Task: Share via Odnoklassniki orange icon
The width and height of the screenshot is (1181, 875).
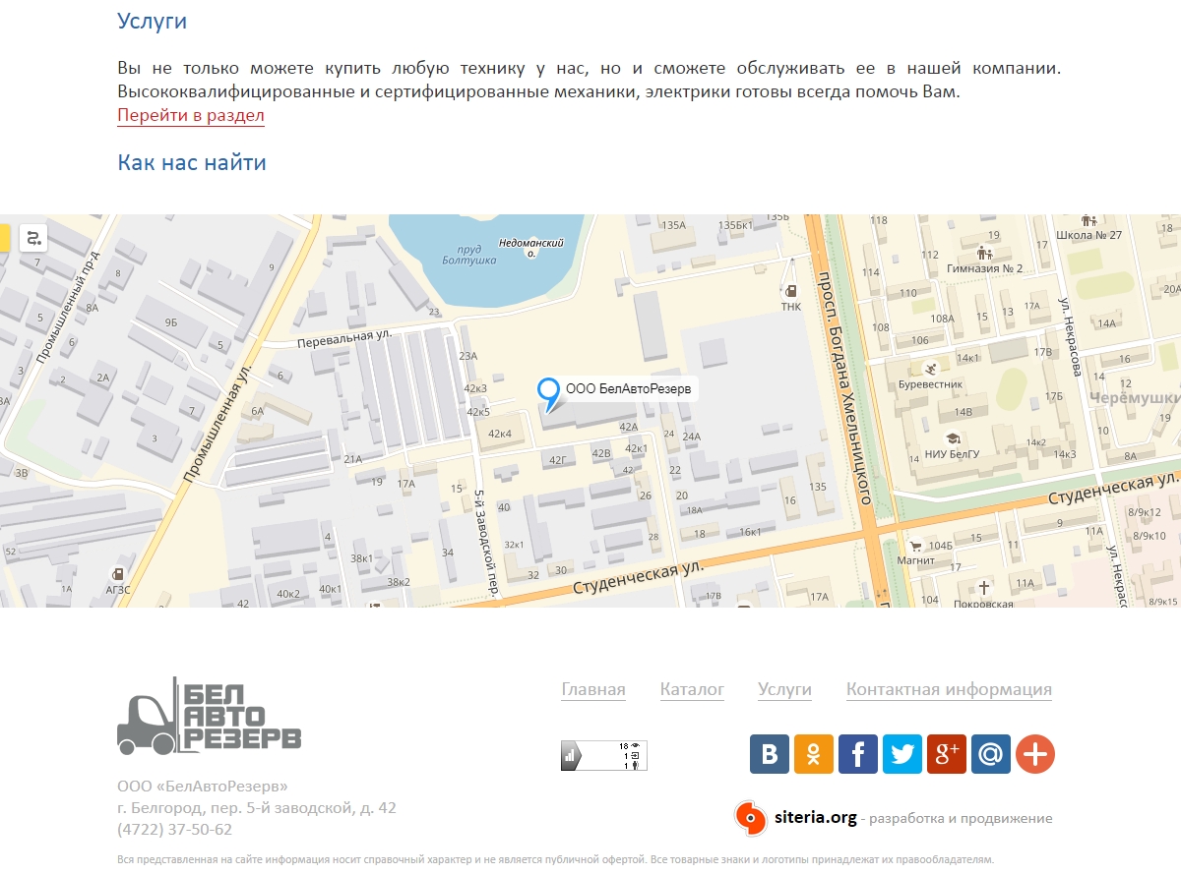Action: pyautogui.click(x=814, y=754)
